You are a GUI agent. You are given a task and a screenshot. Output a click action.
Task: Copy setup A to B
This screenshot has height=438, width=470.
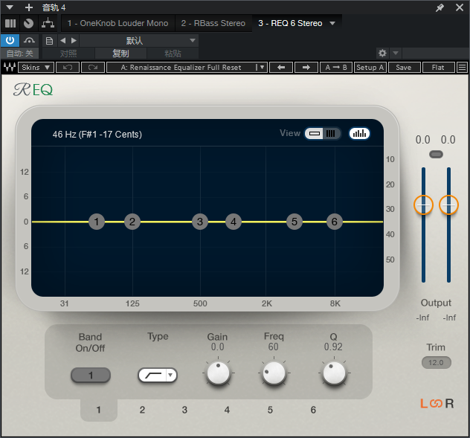pyautogui.click(x=335, y=67)
